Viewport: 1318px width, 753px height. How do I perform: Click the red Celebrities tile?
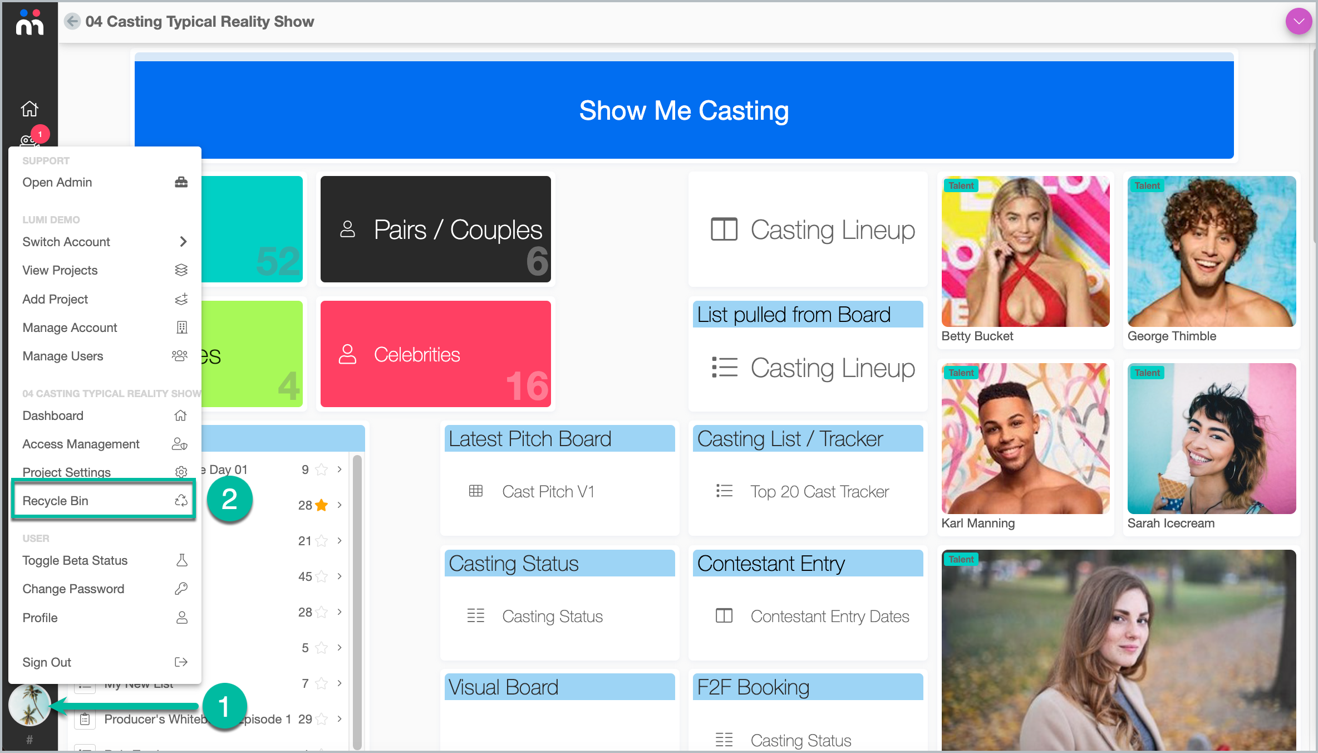[x=435, y=354]
